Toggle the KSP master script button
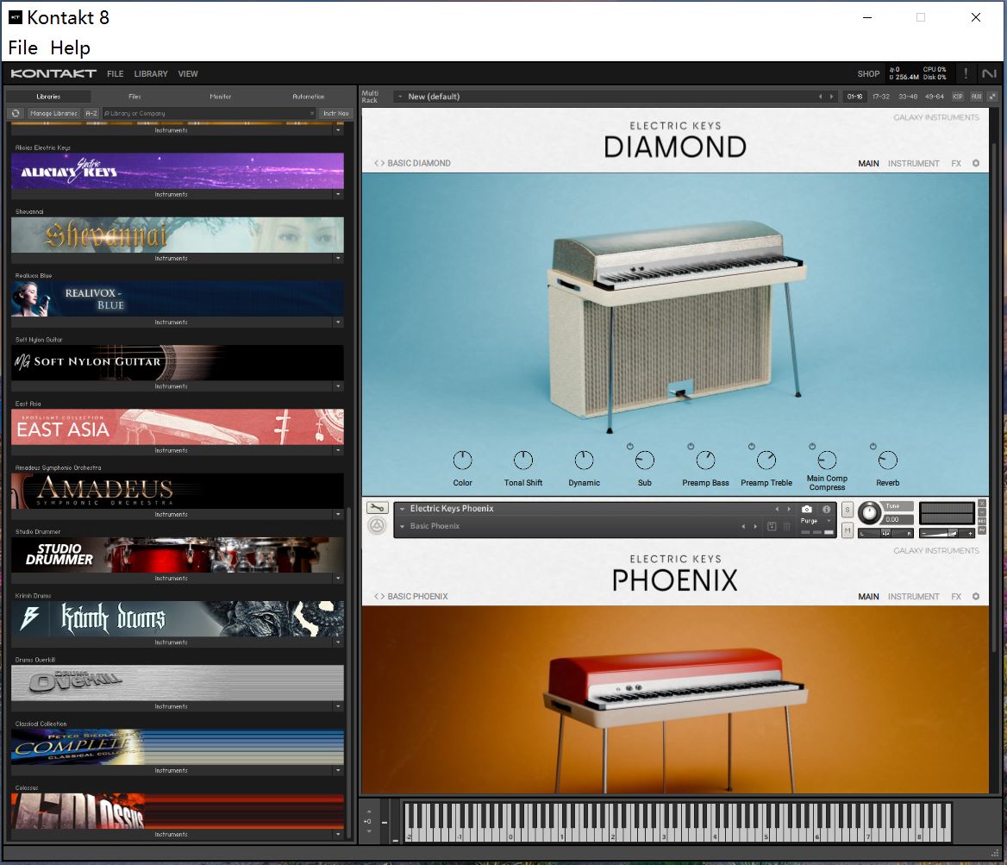Viewport: 1007px width, 865px height. point(958,97)
